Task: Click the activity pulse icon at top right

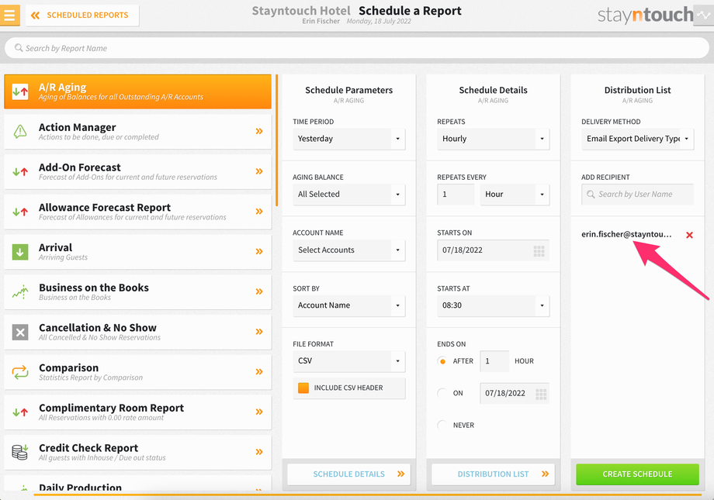Action: click(x=704, y=15)
